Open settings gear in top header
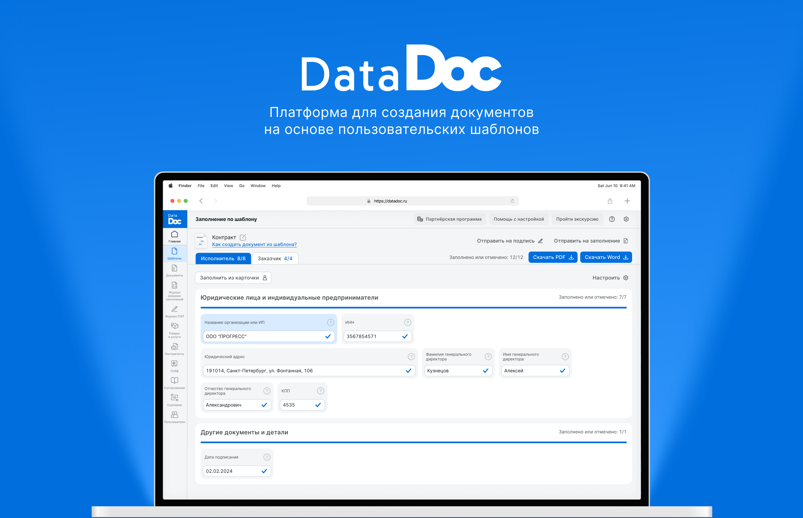Image resolution: width=803 pixels, height=518 pixels. point(626,219)
